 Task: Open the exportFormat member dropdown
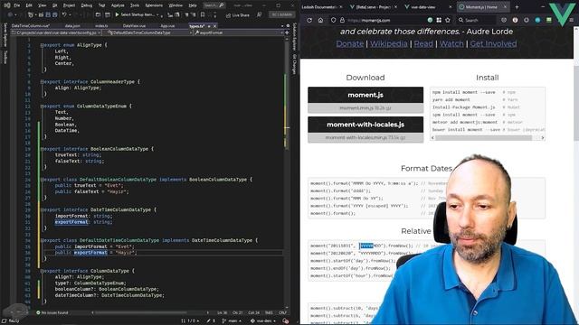pyautogui.click(x=239, y=32)
